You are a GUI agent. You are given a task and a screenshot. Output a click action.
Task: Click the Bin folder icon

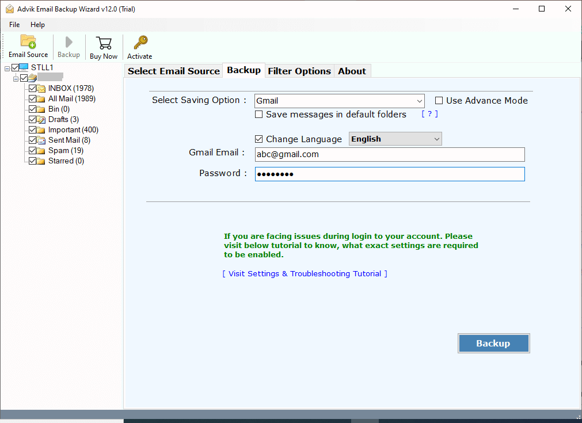coord(41,109)
